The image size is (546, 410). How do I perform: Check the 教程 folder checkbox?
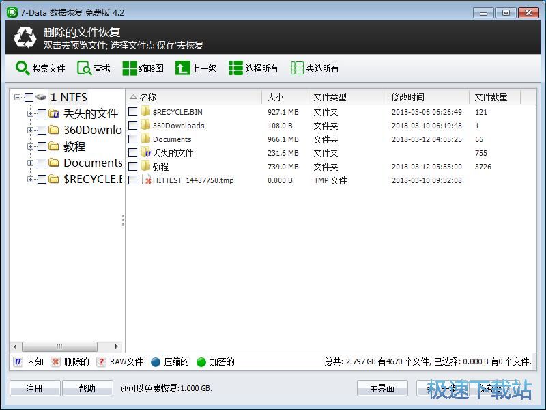(x=134, y=167)
